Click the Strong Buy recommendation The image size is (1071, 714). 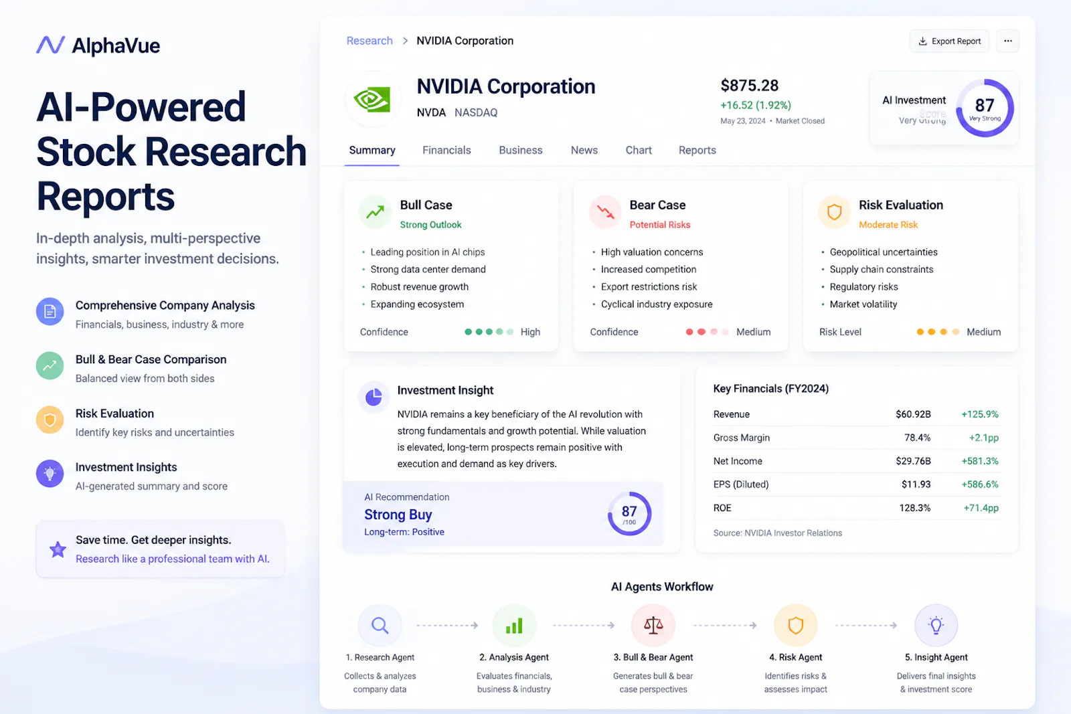click(398, 515)
